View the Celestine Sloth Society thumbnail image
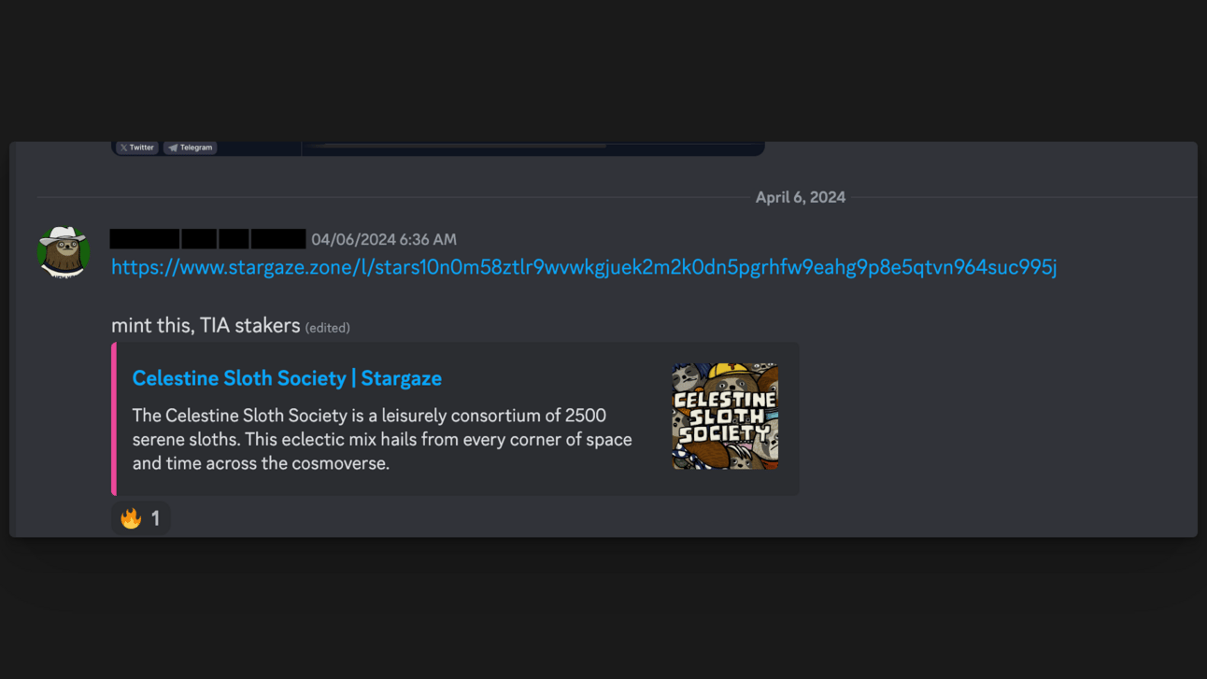This screenshot has width=1207, height=679. coord(725,416)
